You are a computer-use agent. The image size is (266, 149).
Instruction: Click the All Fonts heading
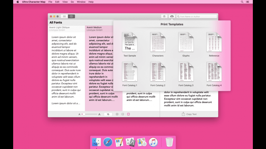56,23
